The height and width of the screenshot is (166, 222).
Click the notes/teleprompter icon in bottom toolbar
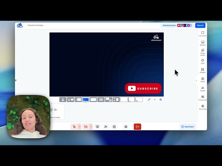pos(114,127)
